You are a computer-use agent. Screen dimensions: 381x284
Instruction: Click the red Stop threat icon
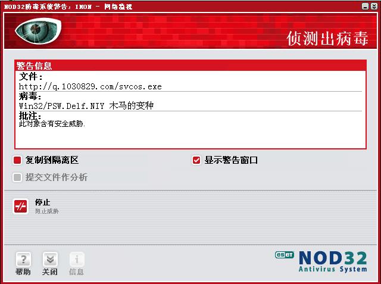point(20,206)
